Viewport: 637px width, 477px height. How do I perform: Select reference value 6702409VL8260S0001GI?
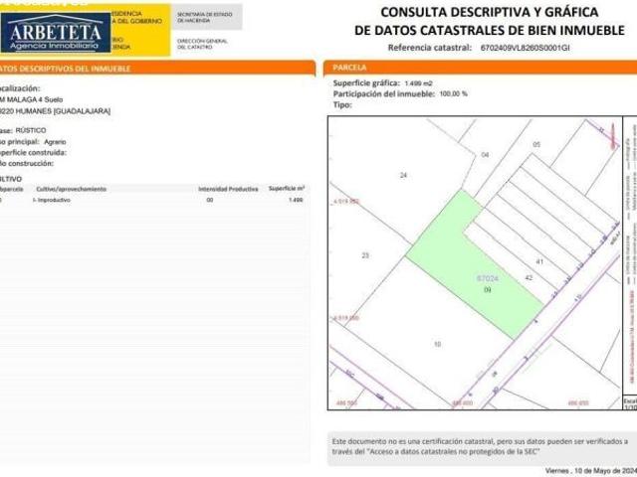point(525,48)
